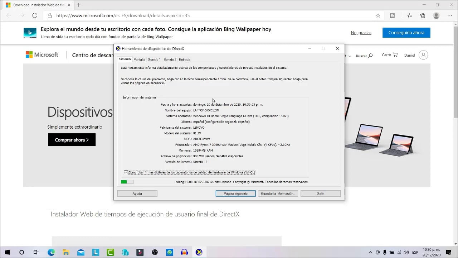Click the Página siguiente button

click(235, 193)
